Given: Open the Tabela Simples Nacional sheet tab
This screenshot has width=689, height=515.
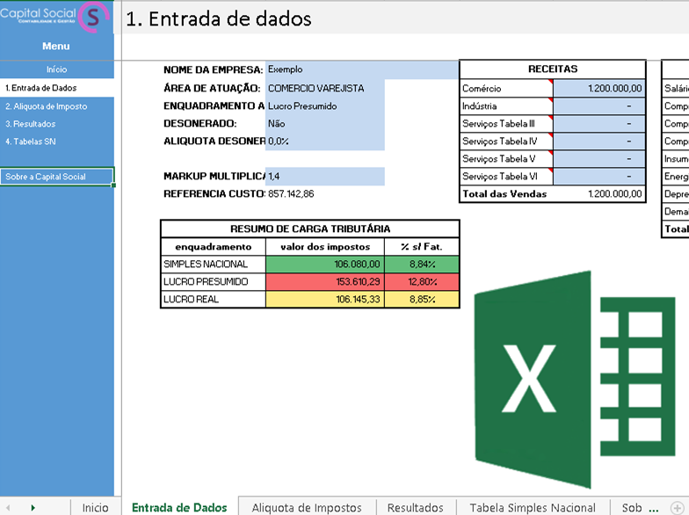Looking at the screenshot, I should click(x=532, y=507).
